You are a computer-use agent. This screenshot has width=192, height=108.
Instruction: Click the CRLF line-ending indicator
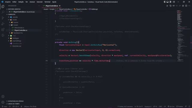(160, 106)
